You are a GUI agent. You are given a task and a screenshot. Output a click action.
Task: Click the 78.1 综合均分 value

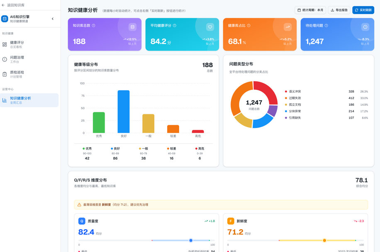point(362,180)
